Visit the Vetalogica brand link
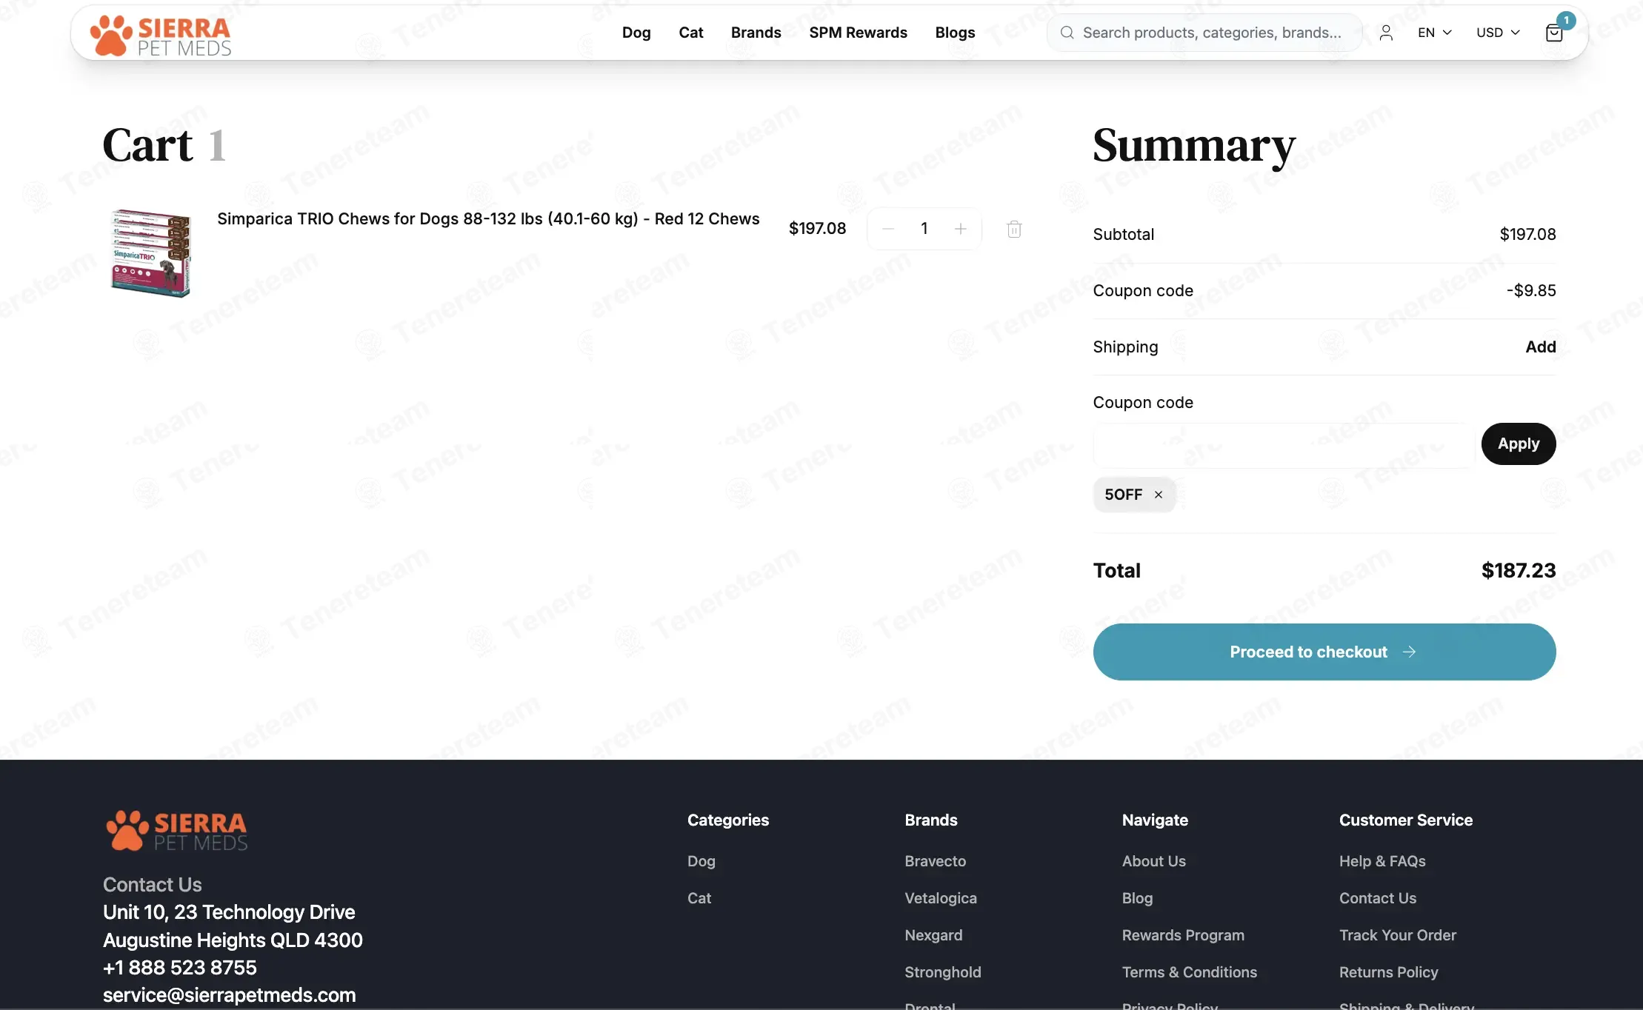This screenshot has width=1643, height=1010. [941, 898]
